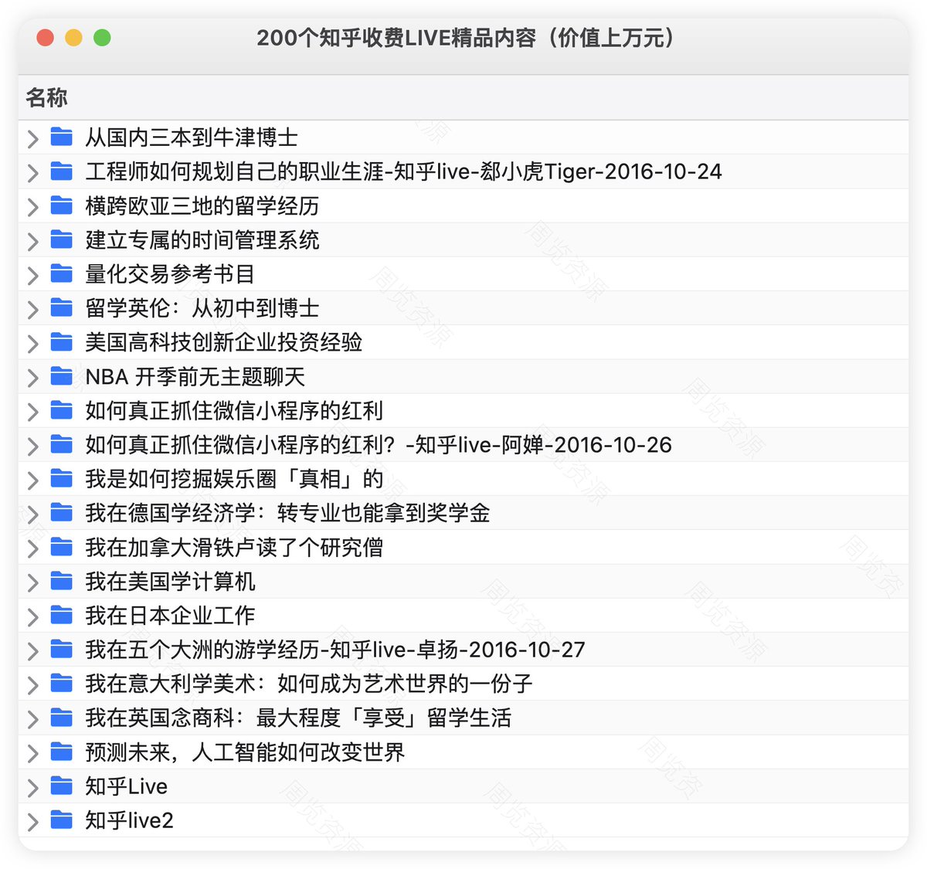Select 工程师如何规划自己的职业生涯-知乎live-郄小虎Tiger-2016-10-24 name
927x869 pixels.
click(x=403, y=171)
